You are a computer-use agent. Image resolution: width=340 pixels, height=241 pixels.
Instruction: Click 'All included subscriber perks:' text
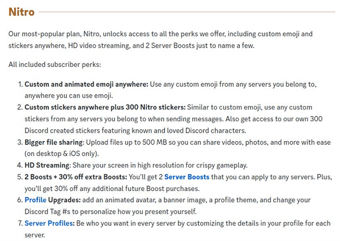pos(54,65)
